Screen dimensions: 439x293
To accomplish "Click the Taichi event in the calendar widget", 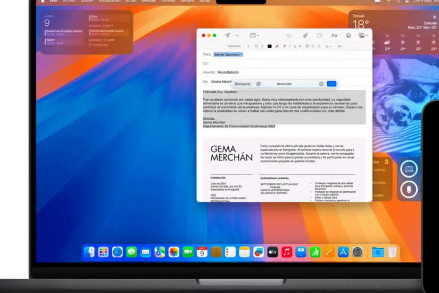I will coord(65,41).
